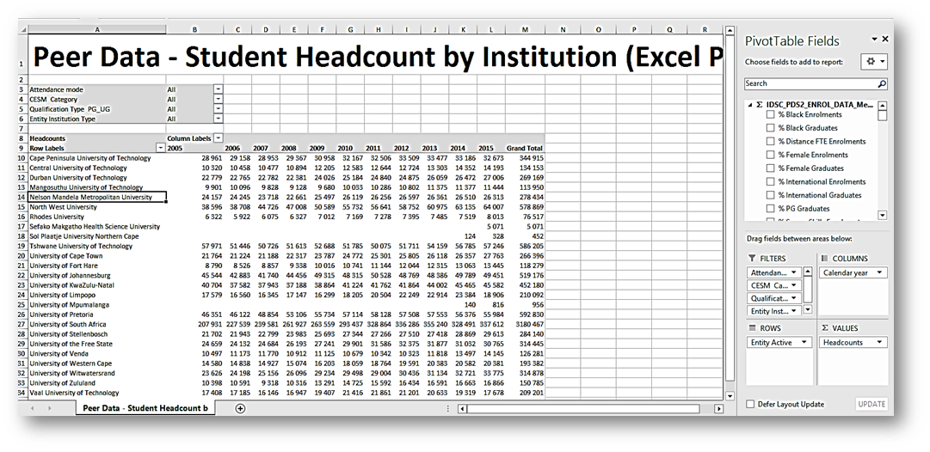Click the Qualificat... field in Filters area

pyautogui.click(x=774, y=298)
